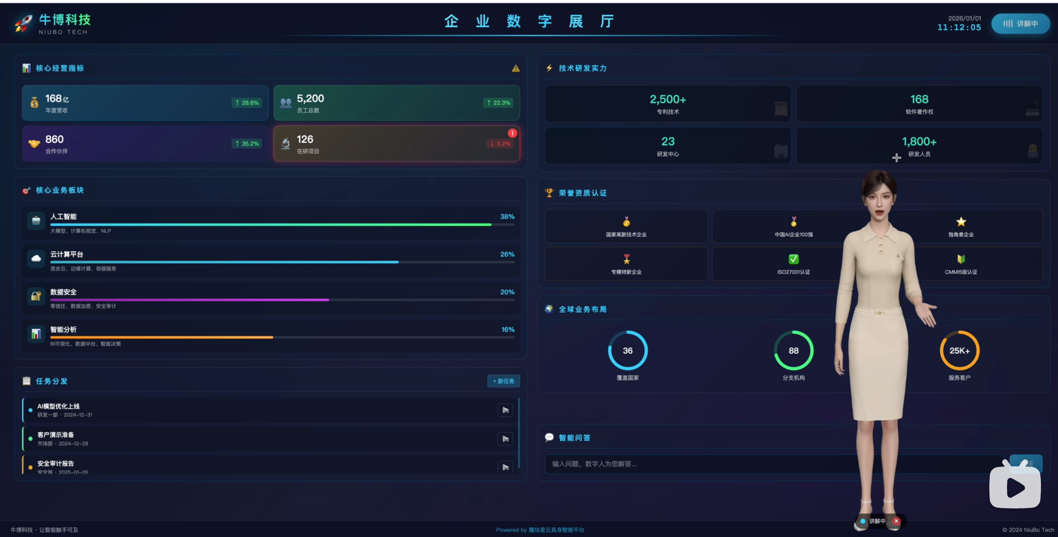Click megaphone icon for AI模型优化上线 task
Viewport: 1058px width, 537px height.
(x=505, y=410)
